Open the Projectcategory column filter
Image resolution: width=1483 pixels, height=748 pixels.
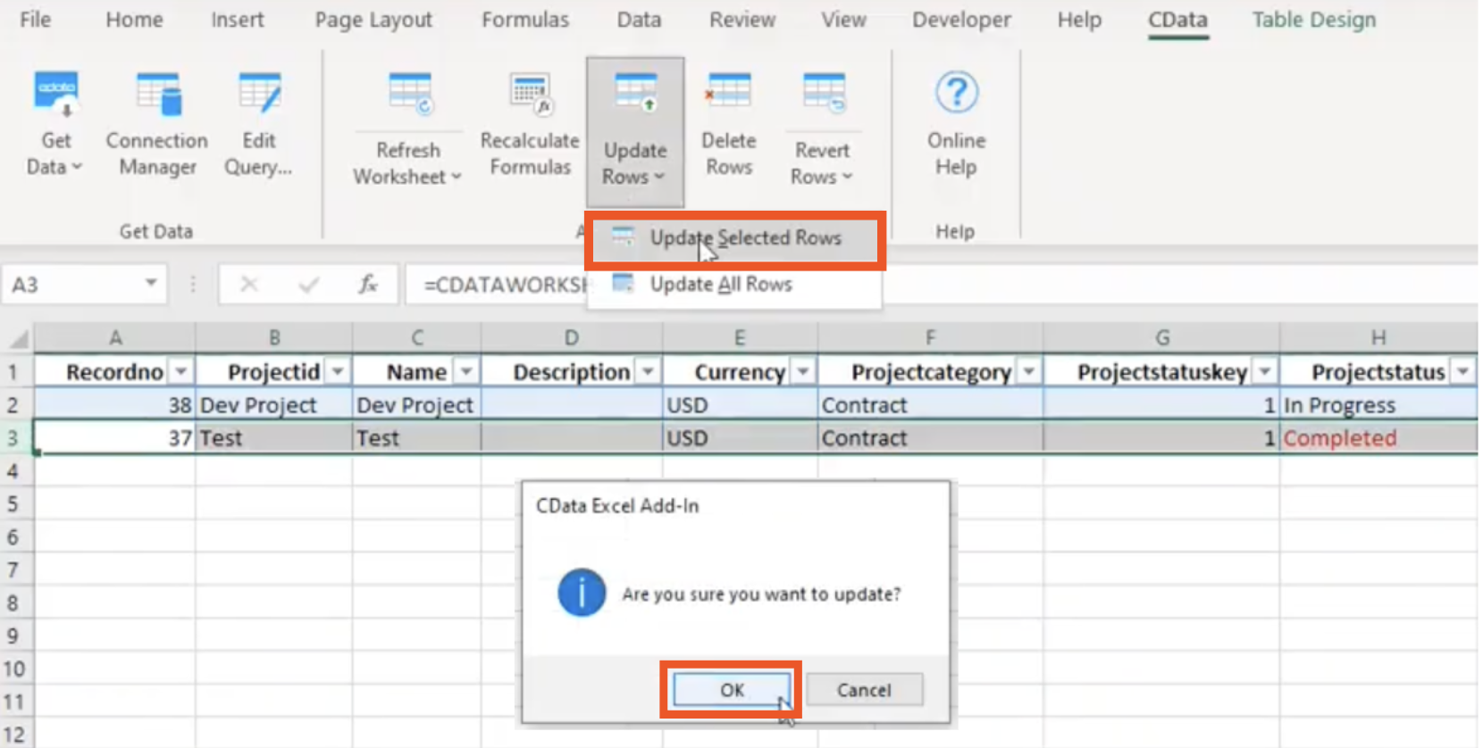click(1029, 371)
